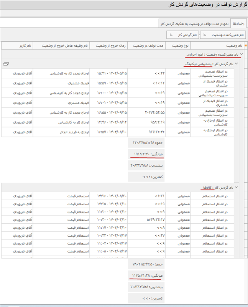Sort by نام وضعیت column header

point(218,46)
